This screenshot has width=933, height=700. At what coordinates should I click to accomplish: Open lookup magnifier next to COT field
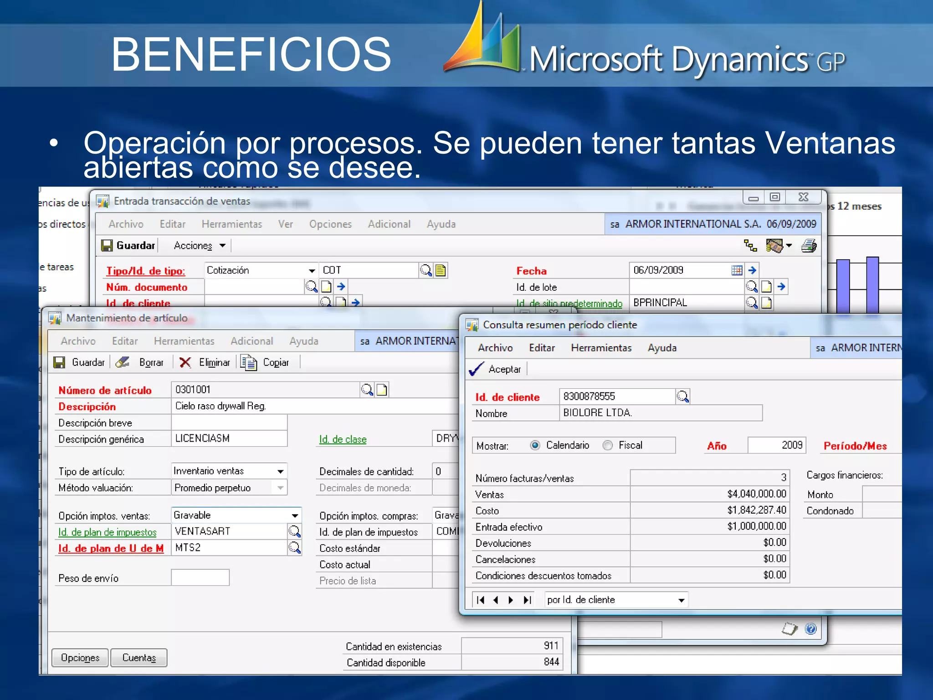(x=425, y=270)
